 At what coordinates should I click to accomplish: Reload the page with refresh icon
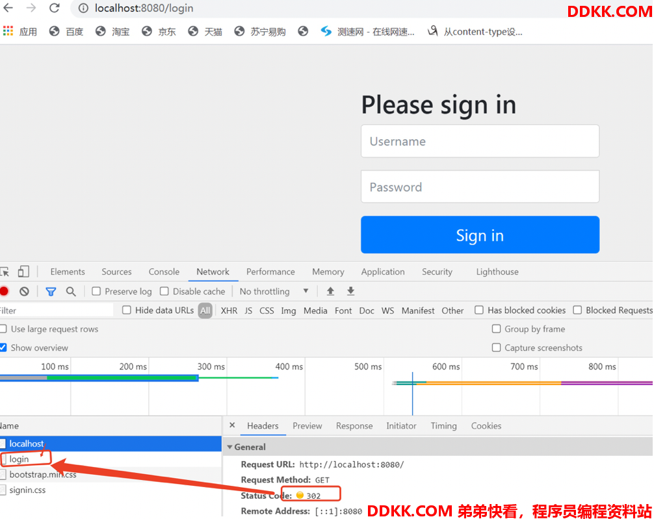tap(54, 8)
